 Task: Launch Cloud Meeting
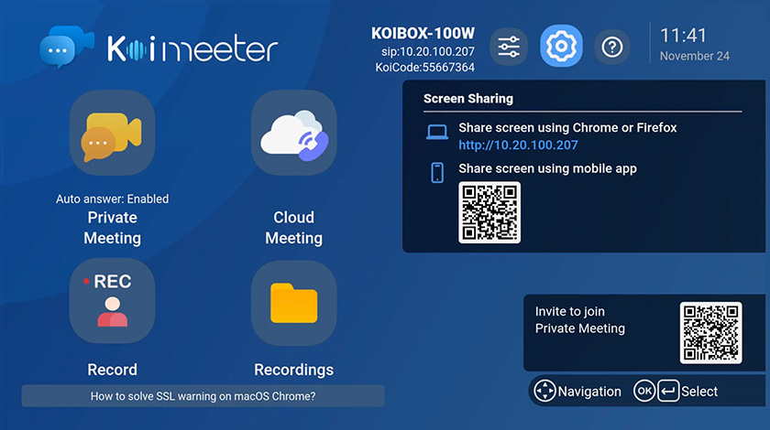[x=293, y=134]
